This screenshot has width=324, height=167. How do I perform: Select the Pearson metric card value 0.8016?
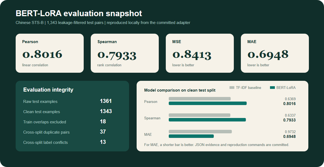click(x=42, y=54)
